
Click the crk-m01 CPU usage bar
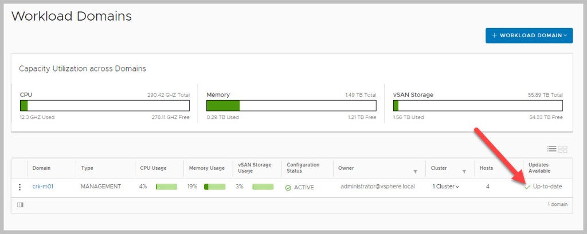pos(166,187)
